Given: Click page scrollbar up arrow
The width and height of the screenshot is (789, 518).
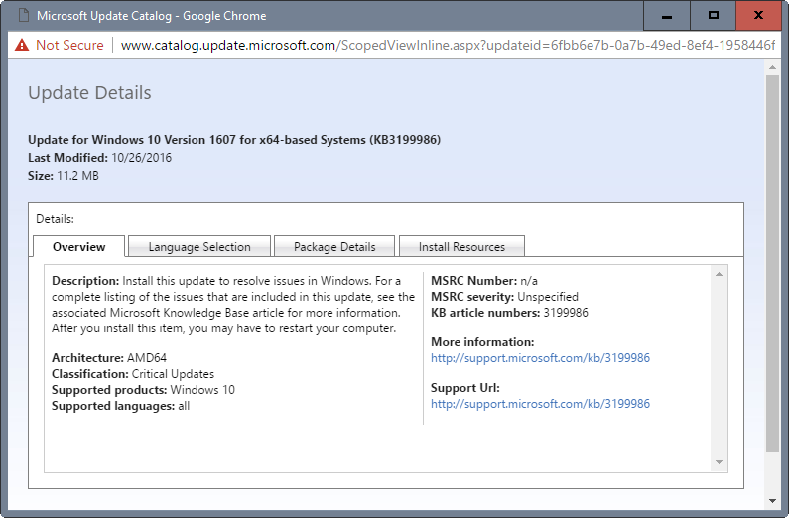Looking at the screenshot, I should (x=772, y=66).
